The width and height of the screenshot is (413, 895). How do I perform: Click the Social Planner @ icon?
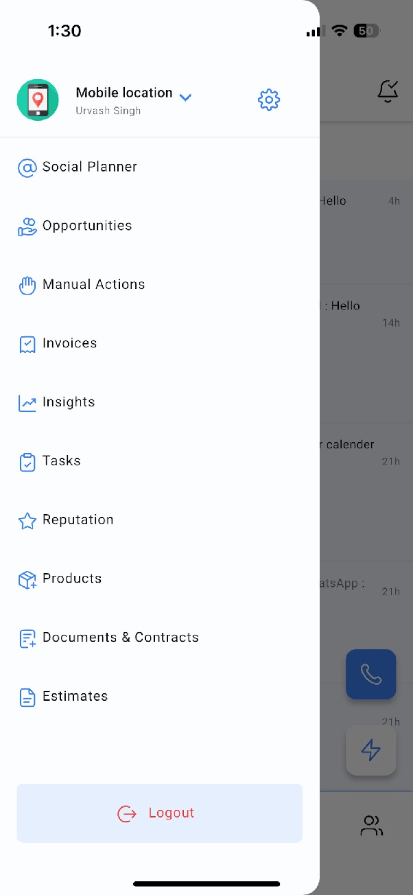point(27,167)
